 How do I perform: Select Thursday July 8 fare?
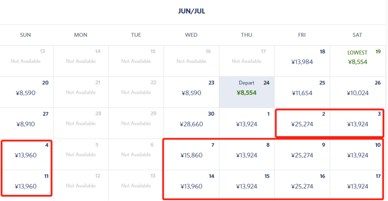click(247, 155)
